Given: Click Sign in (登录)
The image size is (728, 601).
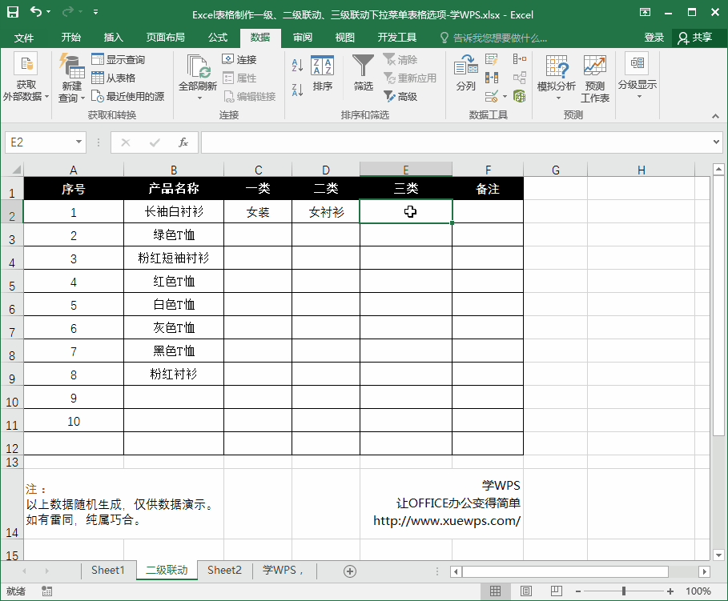Looking at the screenshot, I should coord(654,37).
